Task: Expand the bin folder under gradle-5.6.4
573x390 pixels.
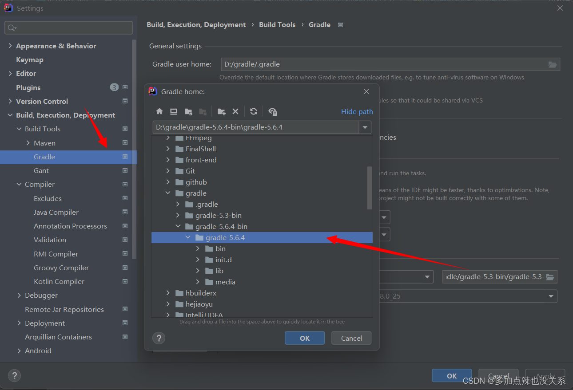Action: pyautogui.click(x=198, y=248)
